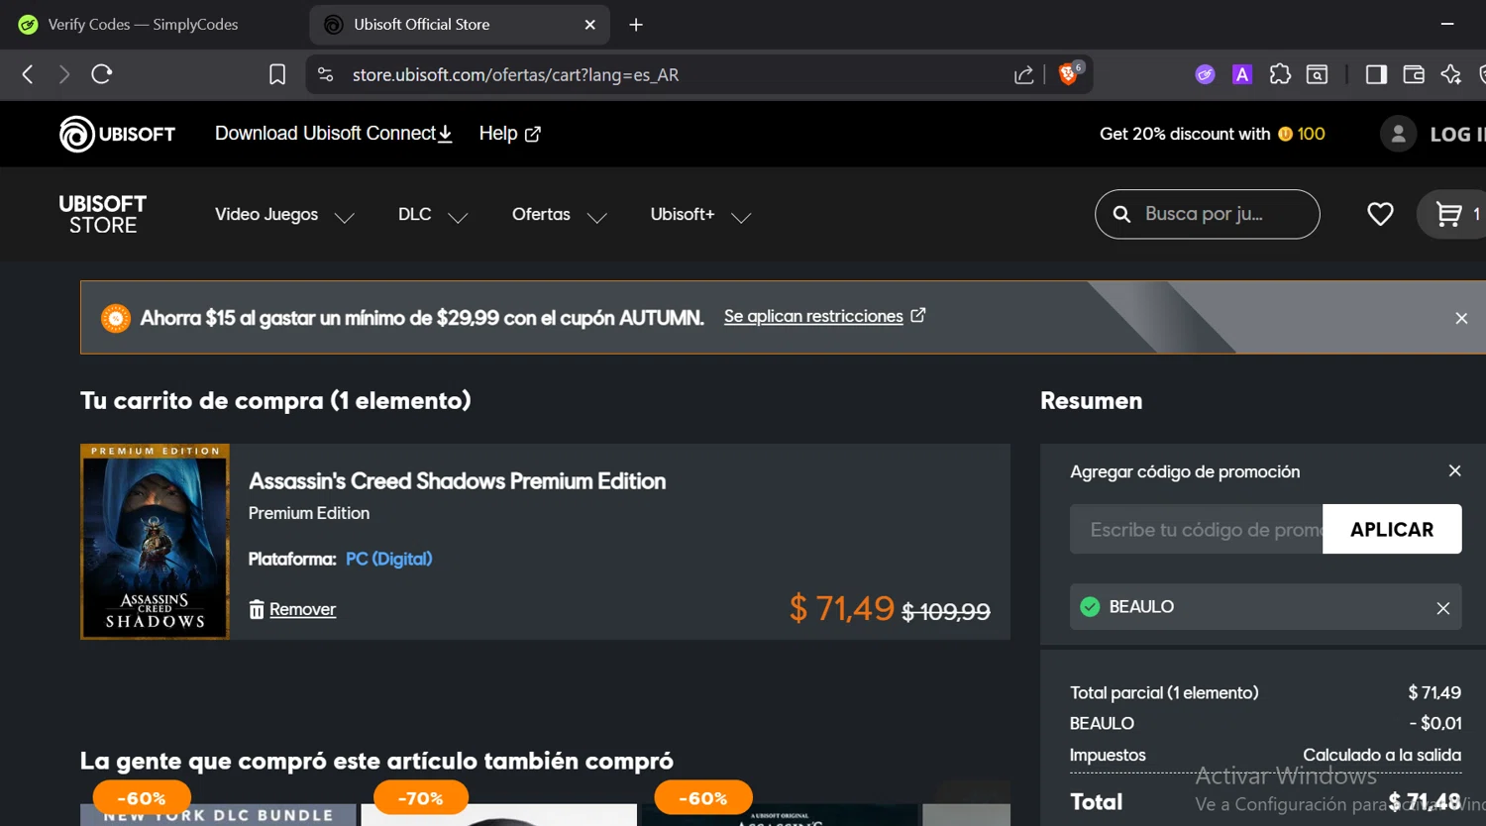
Task: Open the Help external link
Action: click(x=510, y=134)
